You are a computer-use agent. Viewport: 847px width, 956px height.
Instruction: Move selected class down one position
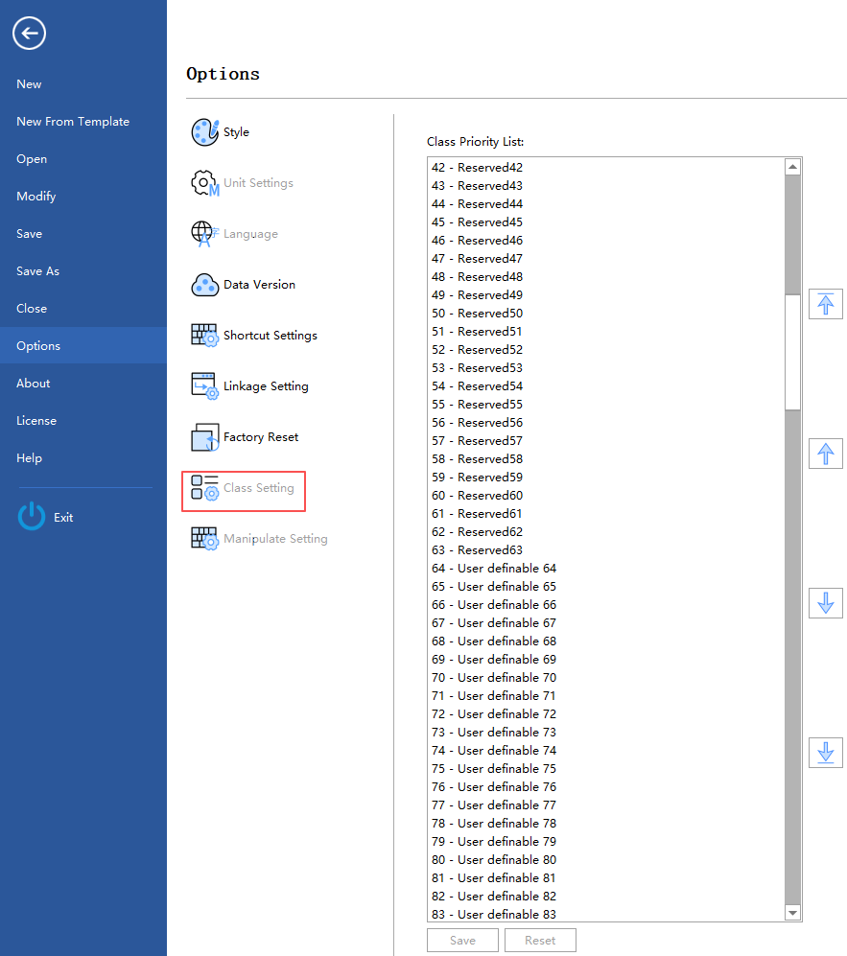825,603
